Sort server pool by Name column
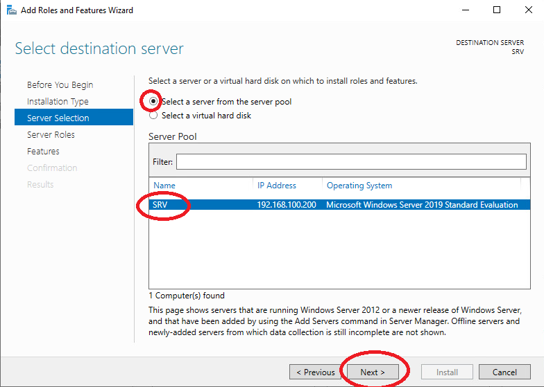The width and height of the screenshot is (544, 387). click(x=201, y=186)
